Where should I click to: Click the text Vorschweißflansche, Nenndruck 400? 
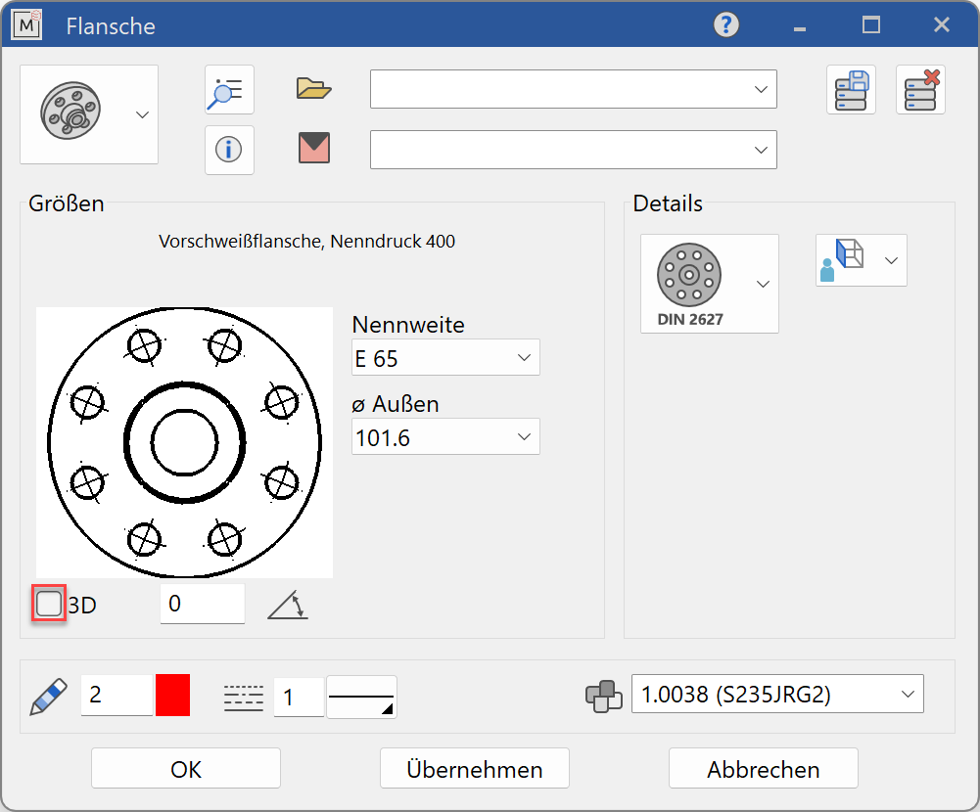pos(306,241)
